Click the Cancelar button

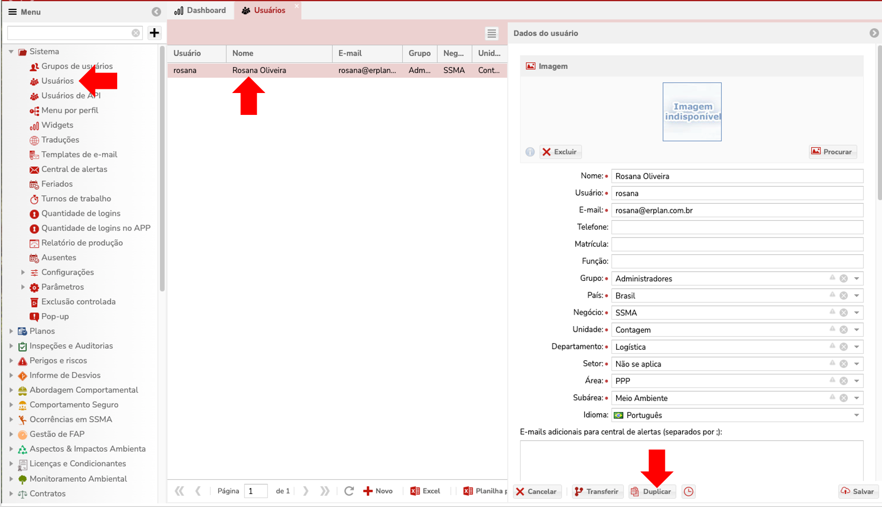(x=536, y=491)
